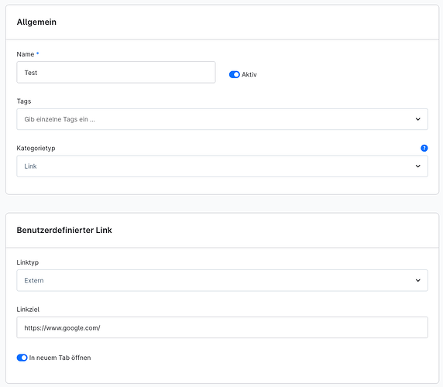Click the chevron arrow in Tags field
The height and width of the screenshot is (387, 443).
pos(418,119)
